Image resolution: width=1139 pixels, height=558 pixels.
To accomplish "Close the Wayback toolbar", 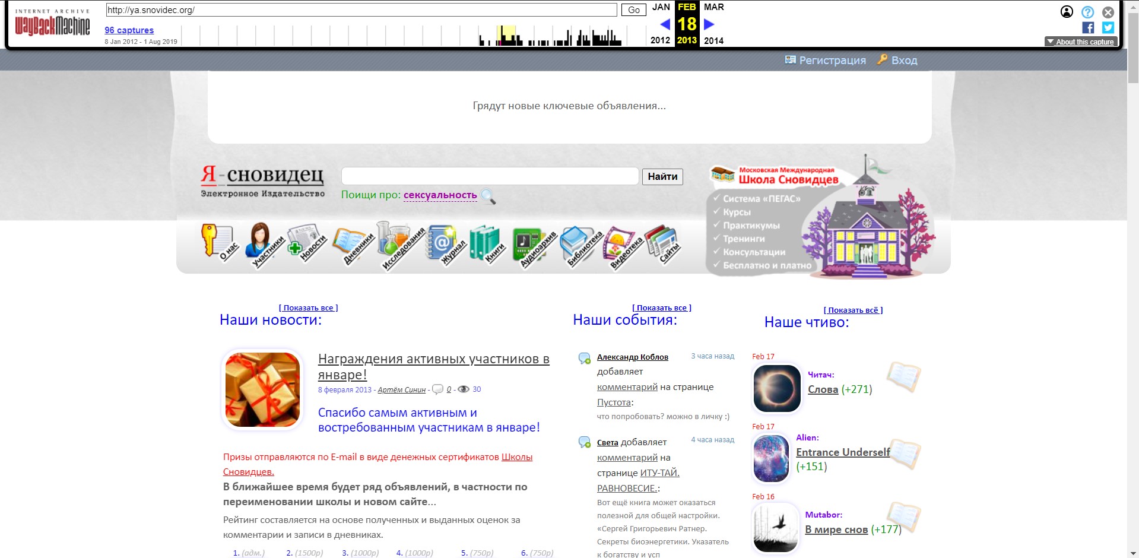I will pyautogui.click(x=1108, y=12).
